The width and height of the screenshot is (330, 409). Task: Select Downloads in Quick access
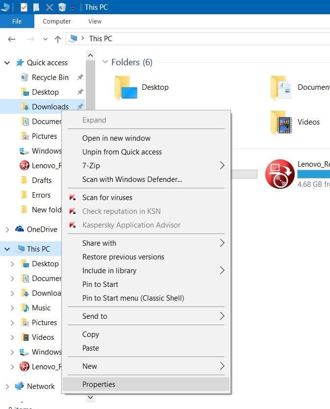tap(50, 106)
